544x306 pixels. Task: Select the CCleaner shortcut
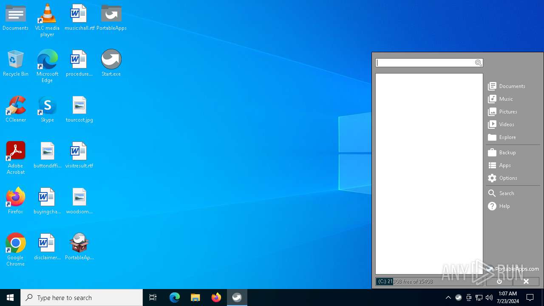click(x=16, y=110)
